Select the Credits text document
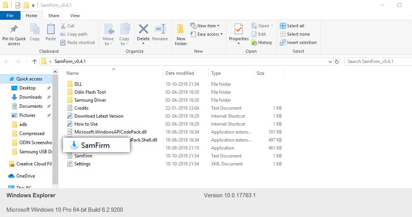 (x=78, y=108)
